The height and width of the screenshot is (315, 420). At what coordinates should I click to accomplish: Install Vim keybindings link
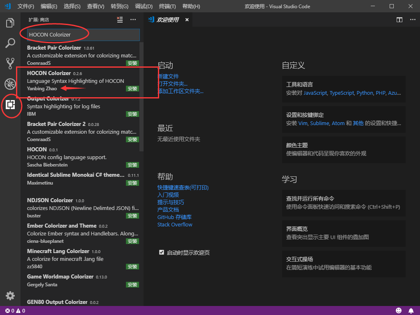click(303, 123)
